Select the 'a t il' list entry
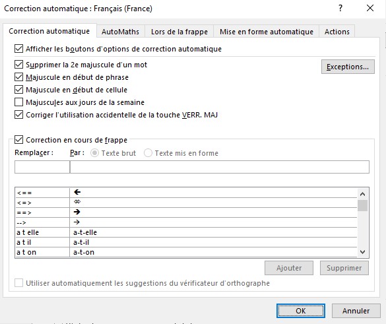 (x=186, y=242)
